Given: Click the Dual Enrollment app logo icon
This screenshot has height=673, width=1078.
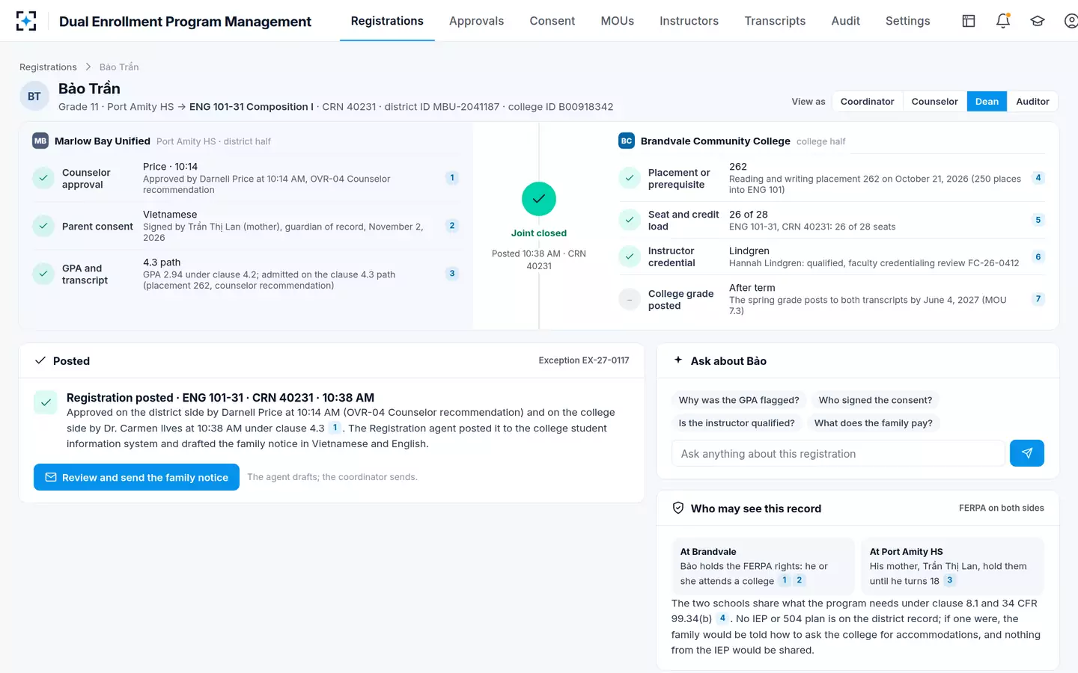Looking at the screenshot, I should (x=26, y=21).
